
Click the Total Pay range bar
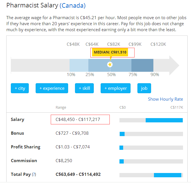(x=167, y=175)
